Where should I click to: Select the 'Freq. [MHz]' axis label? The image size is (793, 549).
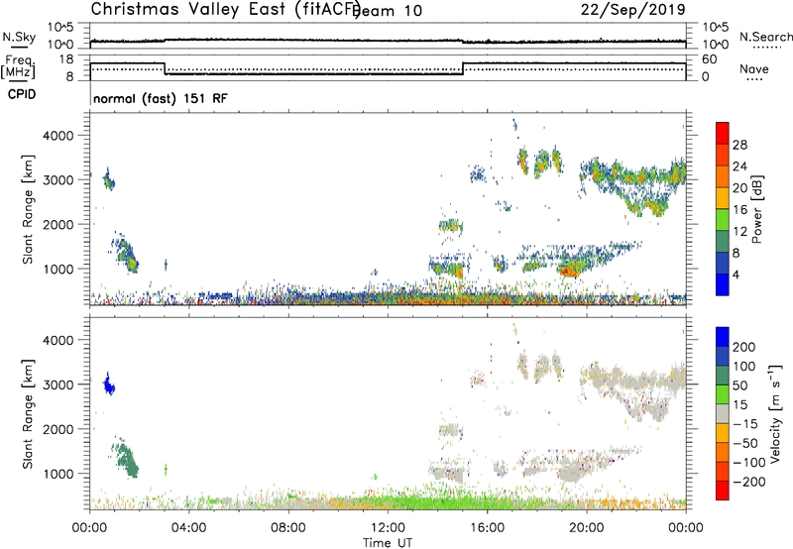coord(19,66)
